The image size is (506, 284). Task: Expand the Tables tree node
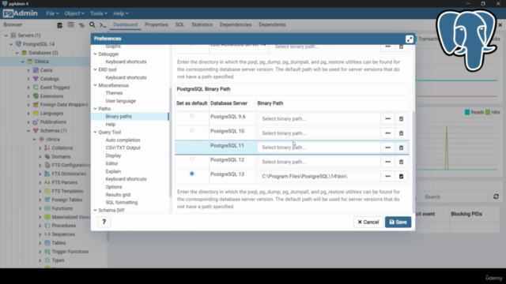click(x=40, y=243)
